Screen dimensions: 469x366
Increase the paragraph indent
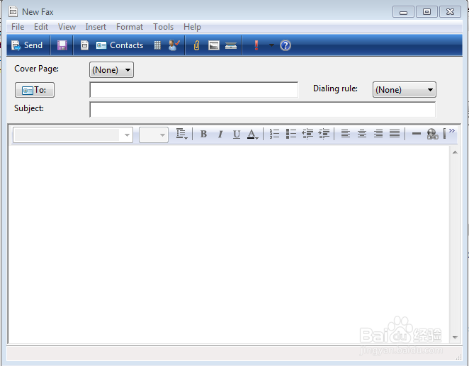(x=324, y=134)
